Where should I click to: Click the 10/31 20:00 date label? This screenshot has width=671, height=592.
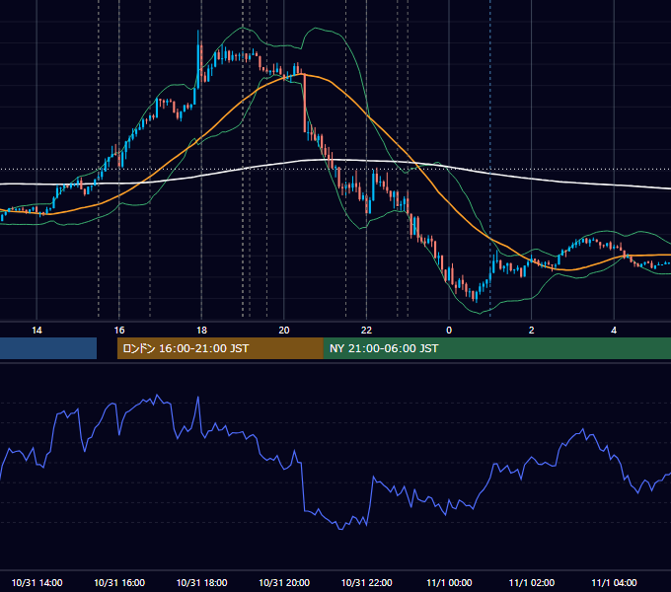(284, 582)
